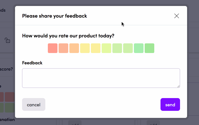Viewport: 199px width, 125px height.
Task: Pick the sixth yellow-green rating square
Action: tap(106, 48)
